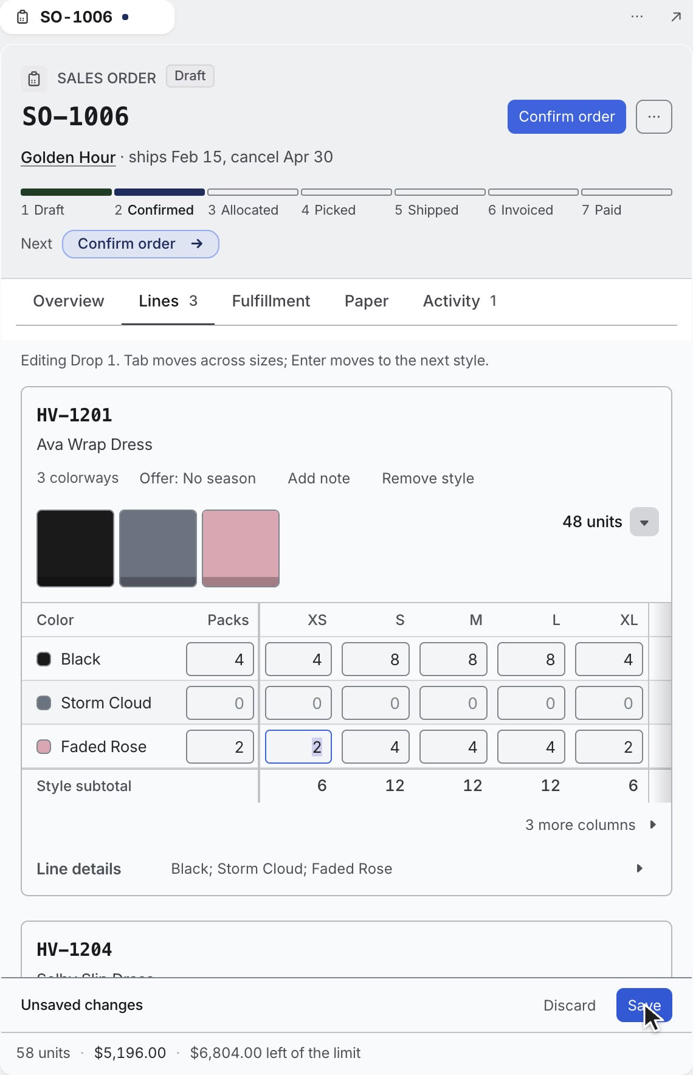Screen dimensions: 693x1075
Task: Click the Draft status badge
Action: pos(190,76)
